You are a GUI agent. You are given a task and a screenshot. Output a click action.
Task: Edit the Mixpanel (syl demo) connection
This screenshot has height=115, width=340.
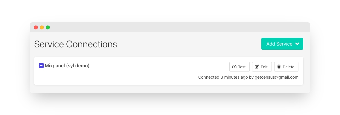pos(262,67)
